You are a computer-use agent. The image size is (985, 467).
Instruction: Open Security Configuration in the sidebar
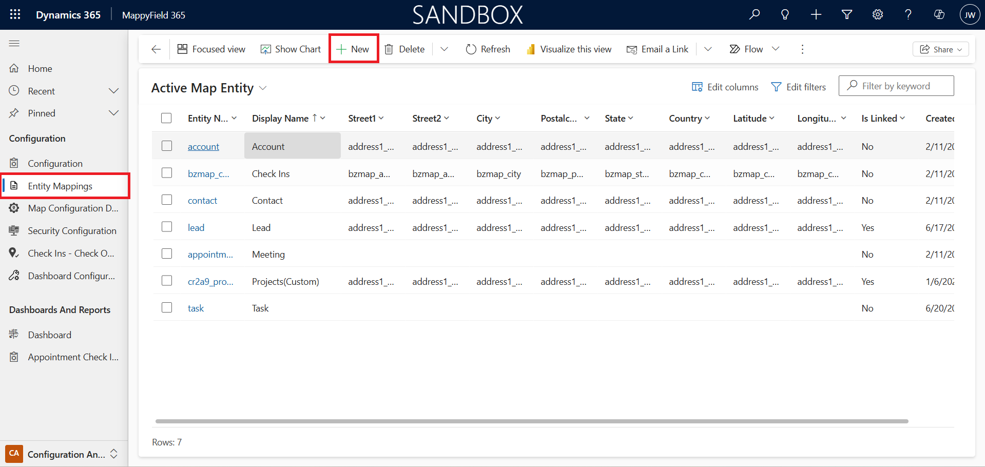coord(72,231)
